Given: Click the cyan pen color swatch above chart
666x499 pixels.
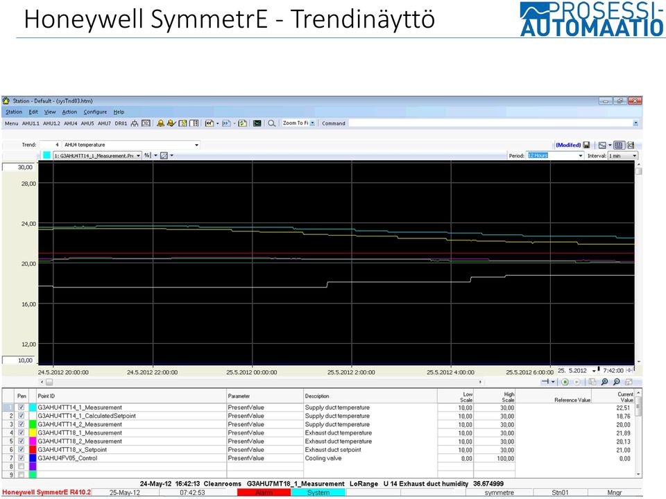Looking at the screenshot, I should click(46, 156).
